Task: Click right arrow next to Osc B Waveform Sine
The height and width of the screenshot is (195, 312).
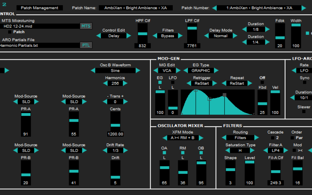Action: (x=138, y=71)
